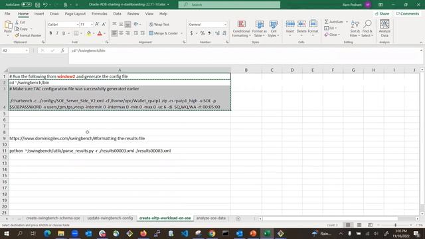Switch to the Insert ribbon tab
The image size is (425, 239).
tap(39, 13)
